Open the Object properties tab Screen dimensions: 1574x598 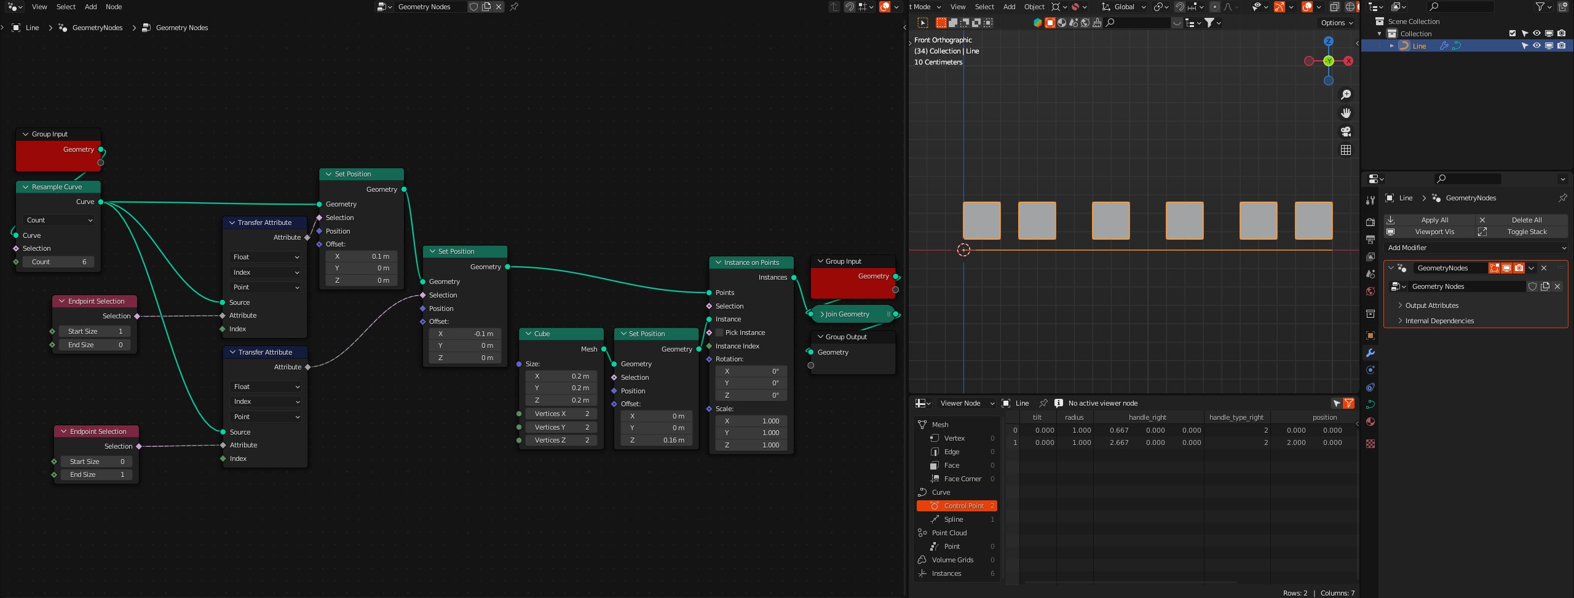[x=1370, y=335]
